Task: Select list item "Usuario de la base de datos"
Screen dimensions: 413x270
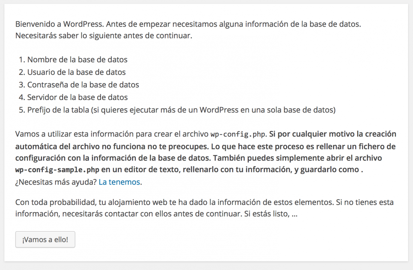Action: coord(76,72)
